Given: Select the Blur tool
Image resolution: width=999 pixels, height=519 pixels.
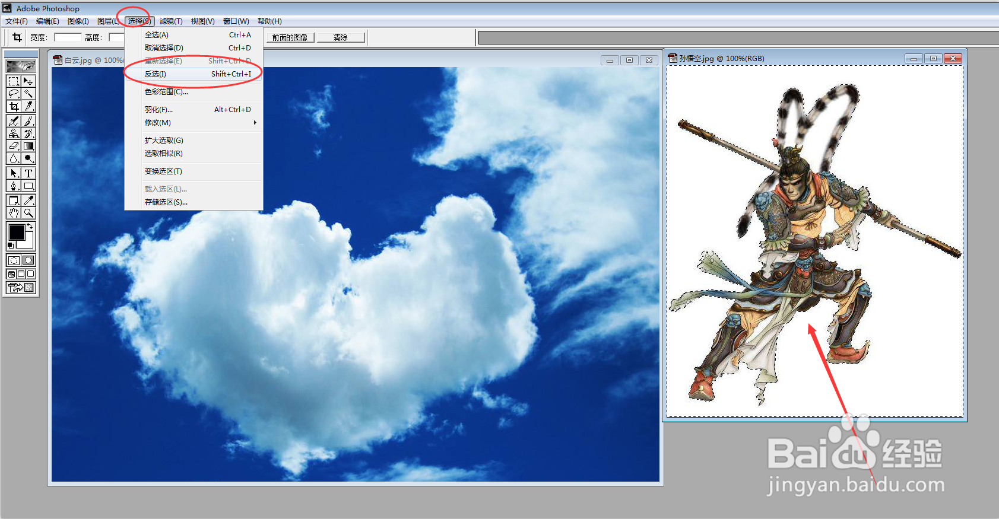Looking at the screenshot, I should tap(14, 158).
